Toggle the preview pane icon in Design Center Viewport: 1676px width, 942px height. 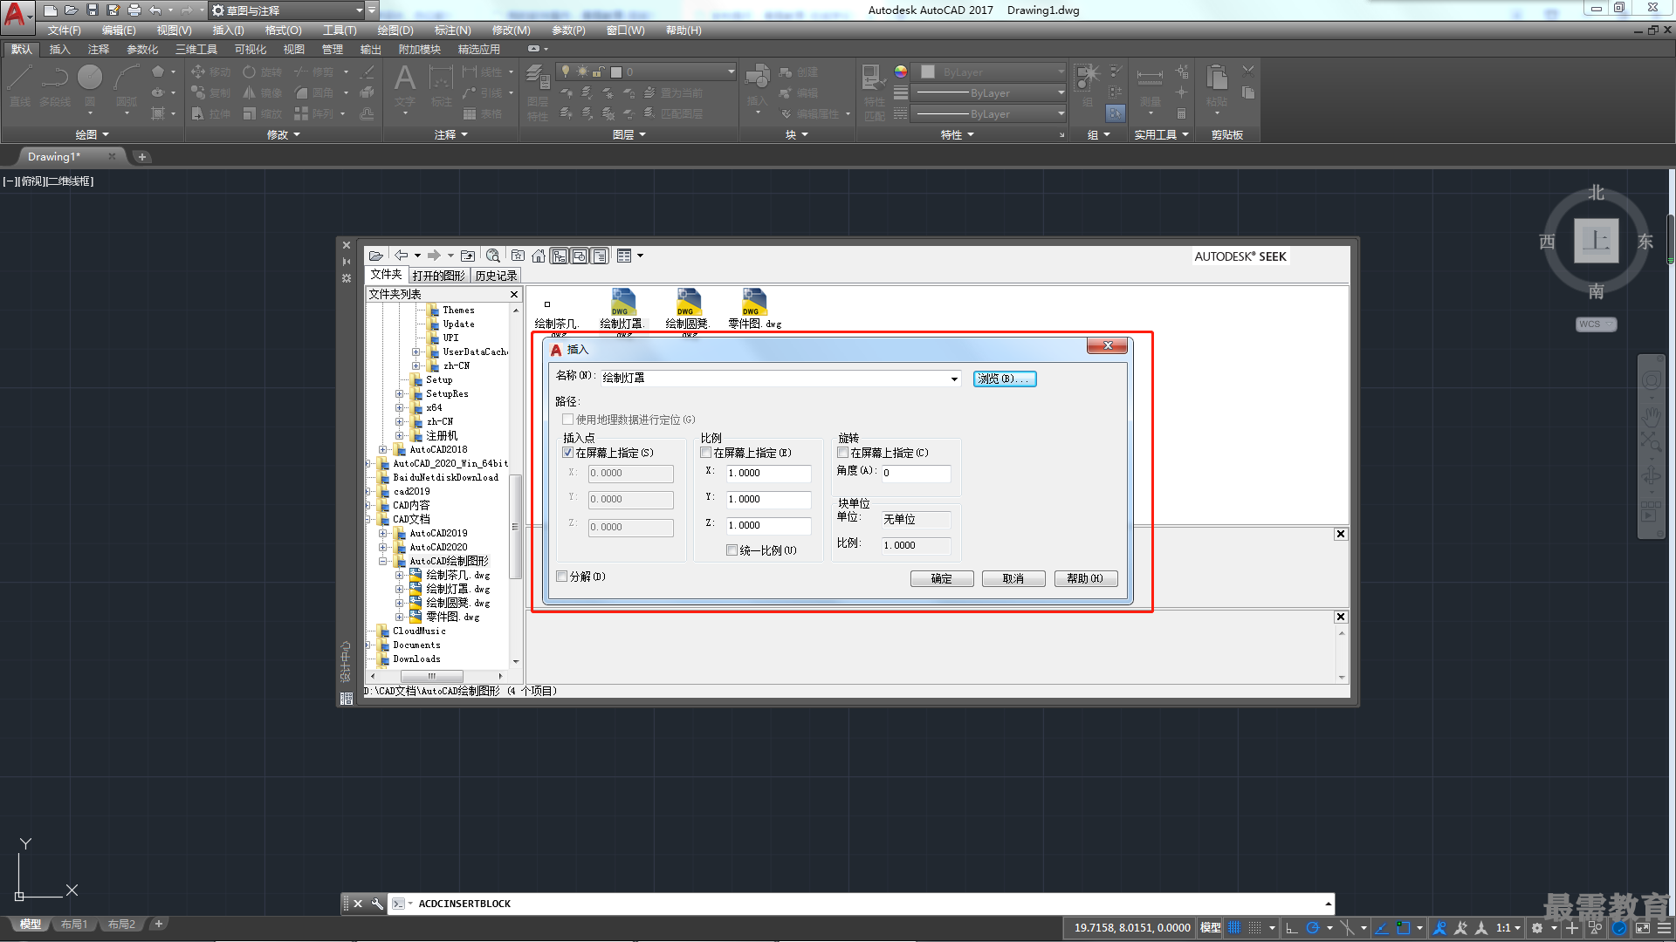[580, 256]
